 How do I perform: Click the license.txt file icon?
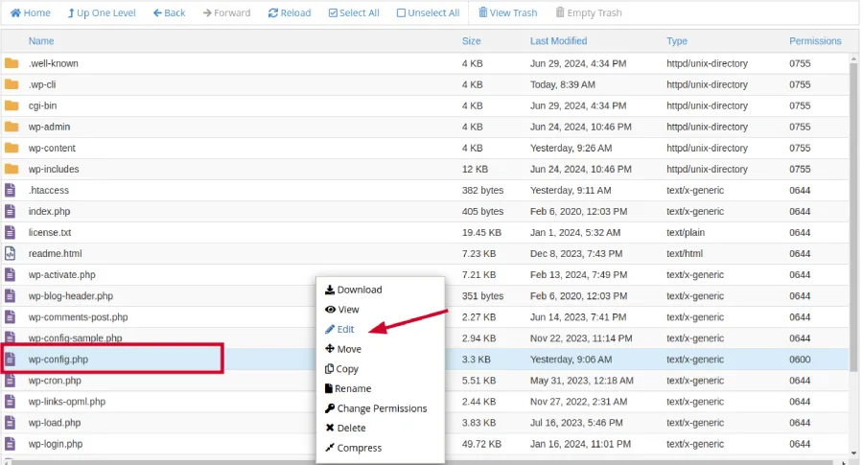click(10, 232)
